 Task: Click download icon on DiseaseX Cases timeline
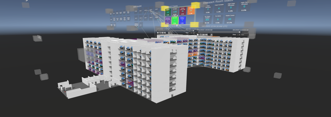tap(169, 33)
